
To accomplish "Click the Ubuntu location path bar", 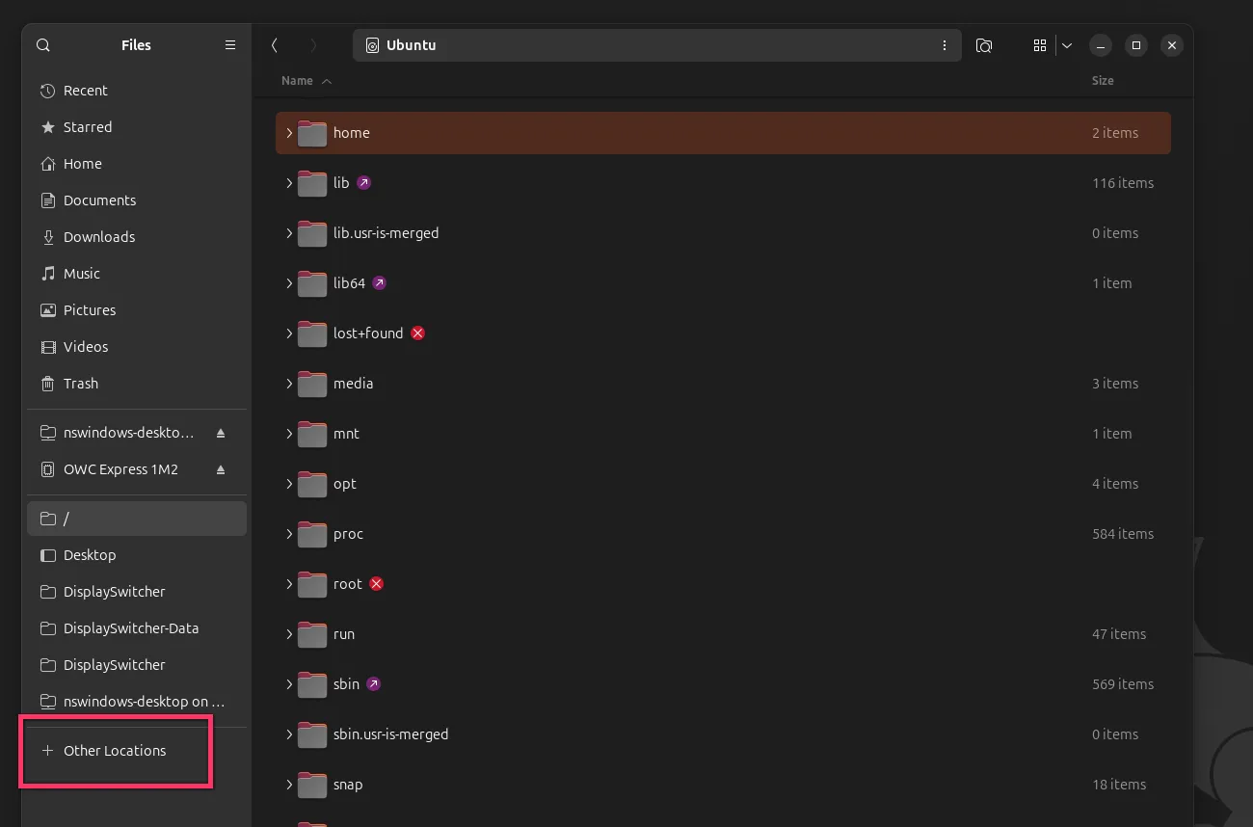I will tap(657, 45).
